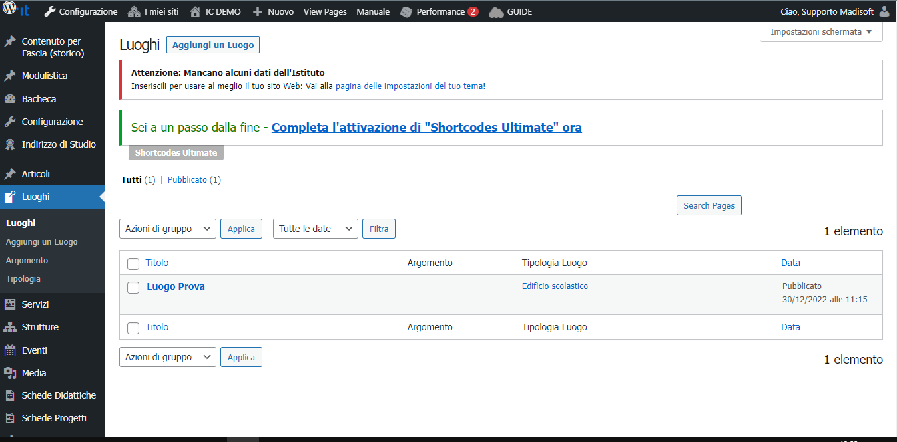Select Argomento in the Luoghi submenu

tap(27, 261)
